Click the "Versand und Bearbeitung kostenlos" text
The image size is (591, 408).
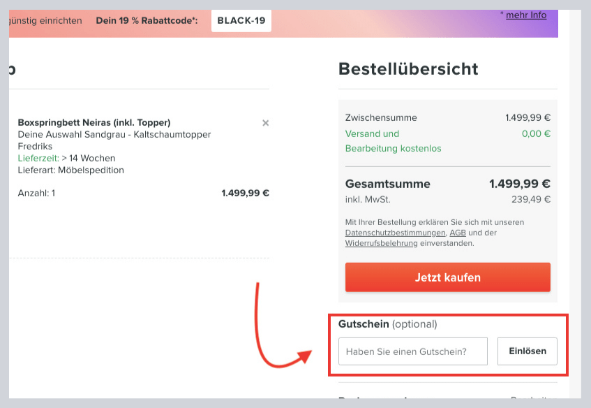[393, 140]
